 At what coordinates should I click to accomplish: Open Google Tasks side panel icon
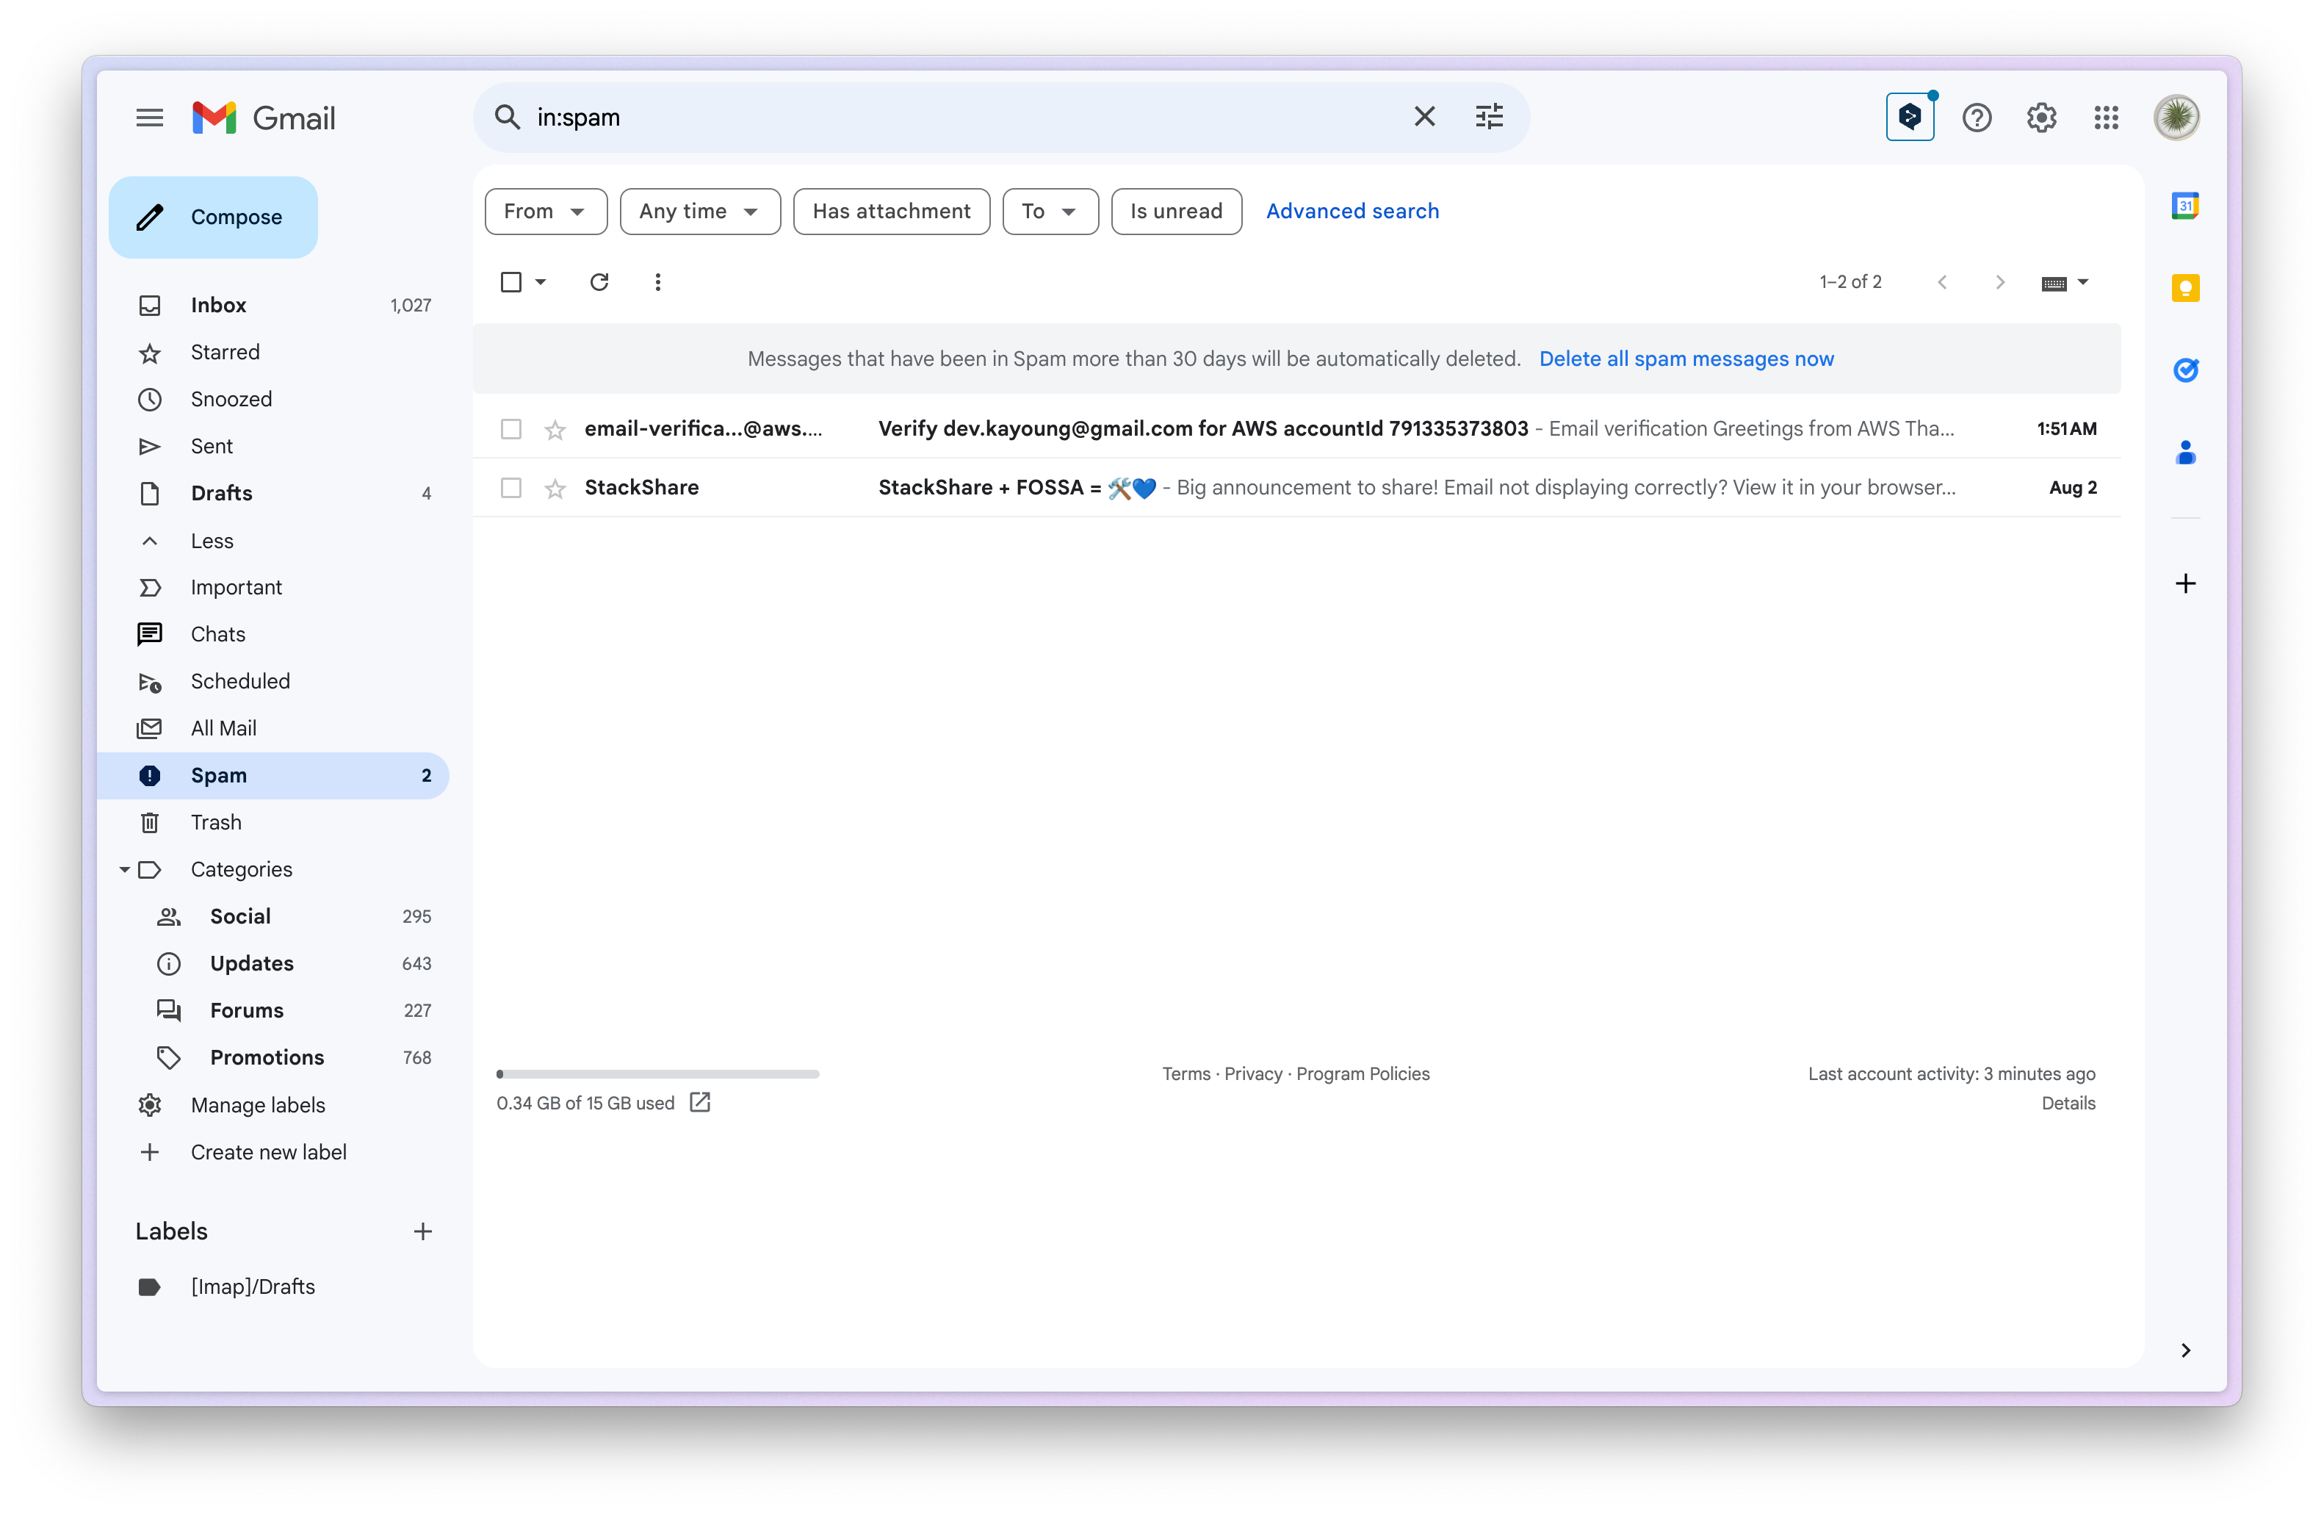[x=2184, y=370]
